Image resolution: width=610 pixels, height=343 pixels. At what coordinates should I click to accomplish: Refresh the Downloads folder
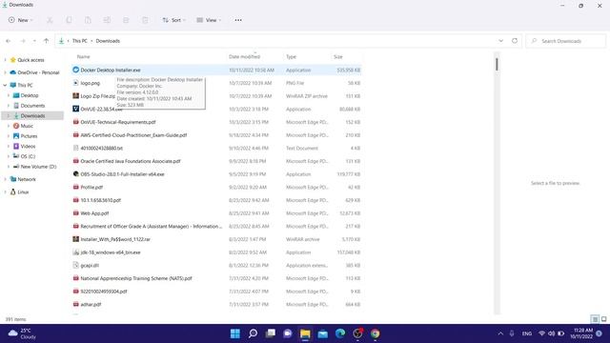tap(515, 41)
